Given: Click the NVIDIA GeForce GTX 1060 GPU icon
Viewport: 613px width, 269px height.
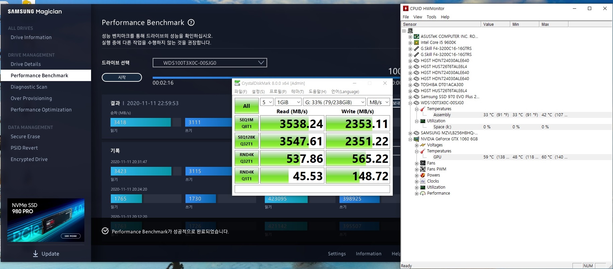Looking at the screenshot, I should (416, 139).
